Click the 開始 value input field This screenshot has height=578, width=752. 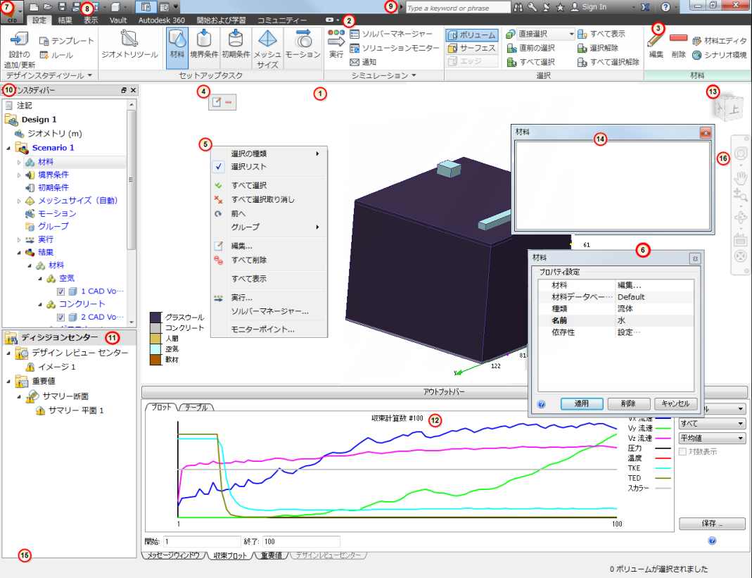pyautogui.click(x=202, y=541)
